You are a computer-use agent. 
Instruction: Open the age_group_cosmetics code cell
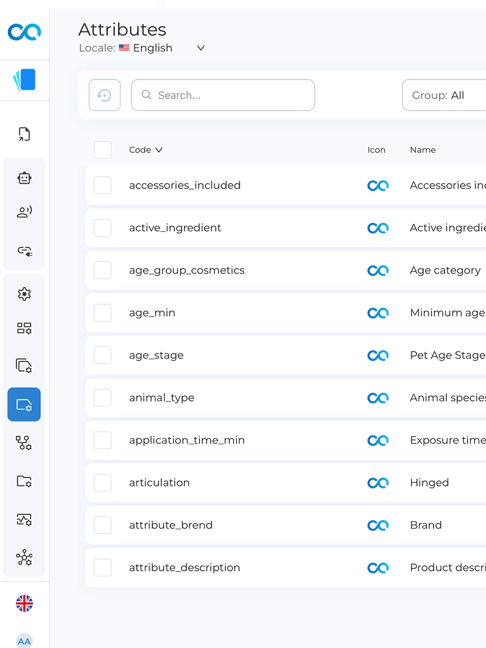point(186,270)
